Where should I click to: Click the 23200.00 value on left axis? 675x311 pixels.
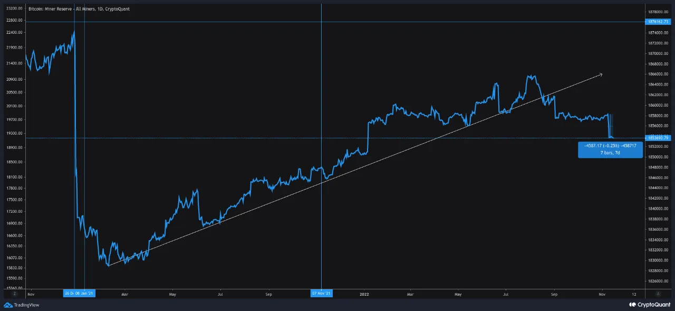coord(15,9)
